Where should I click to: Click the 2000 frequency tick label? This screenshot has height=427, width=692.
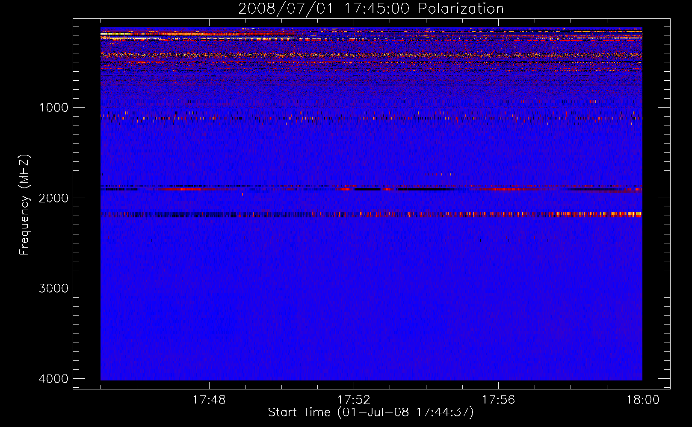tap(53, 198)
